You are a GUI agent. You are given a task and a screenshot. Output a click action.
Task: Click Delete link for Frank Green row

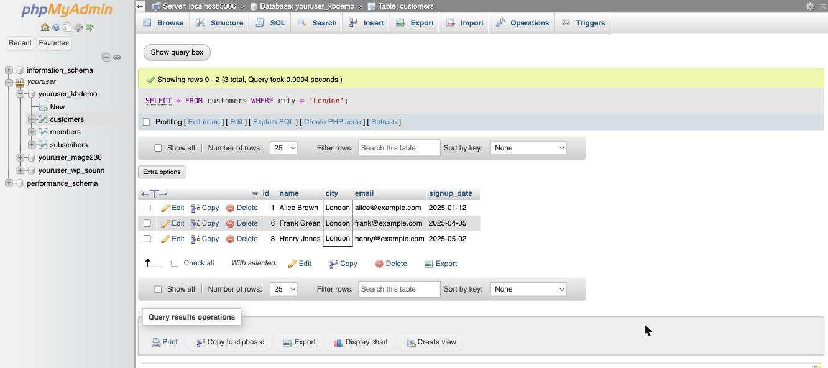click(x=242, y=223)
